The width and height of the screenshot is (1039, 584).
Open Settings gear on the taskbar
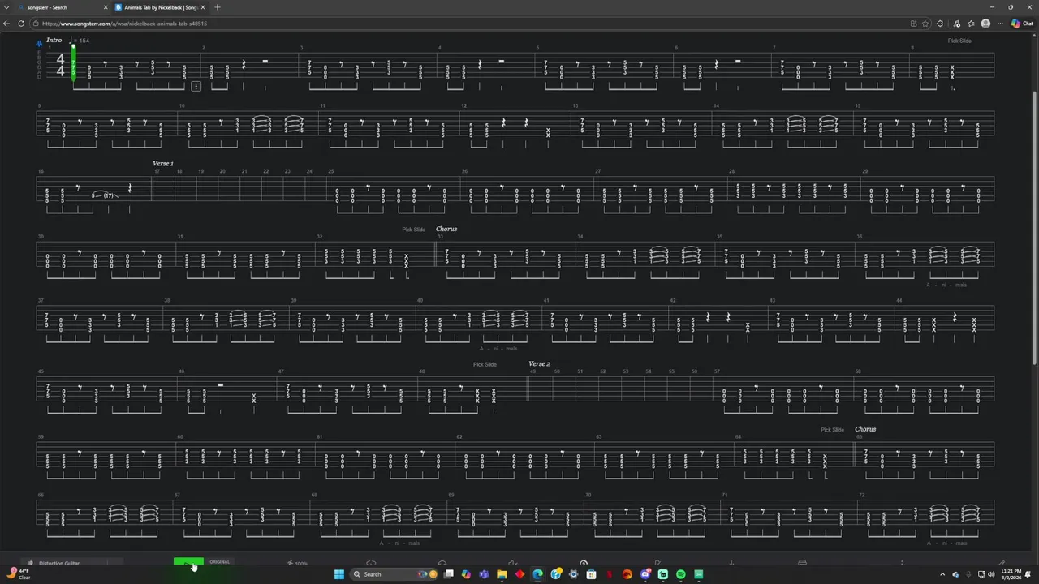click(x=574, y=574)
